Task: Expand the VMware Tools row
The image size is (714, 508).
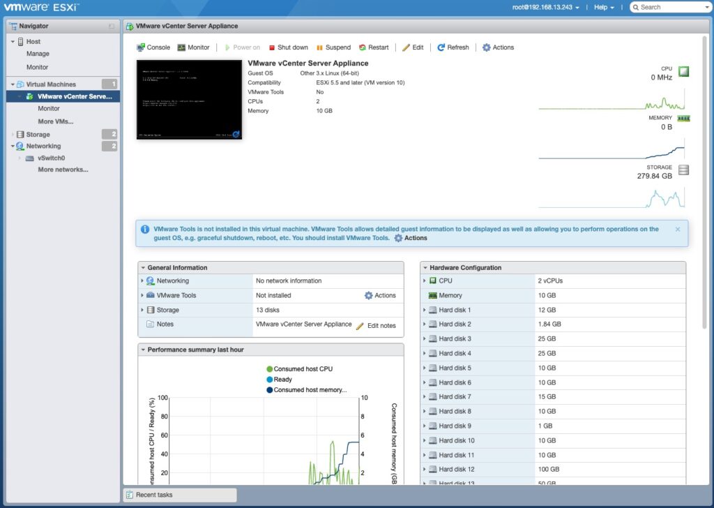Action: [142, 295]
